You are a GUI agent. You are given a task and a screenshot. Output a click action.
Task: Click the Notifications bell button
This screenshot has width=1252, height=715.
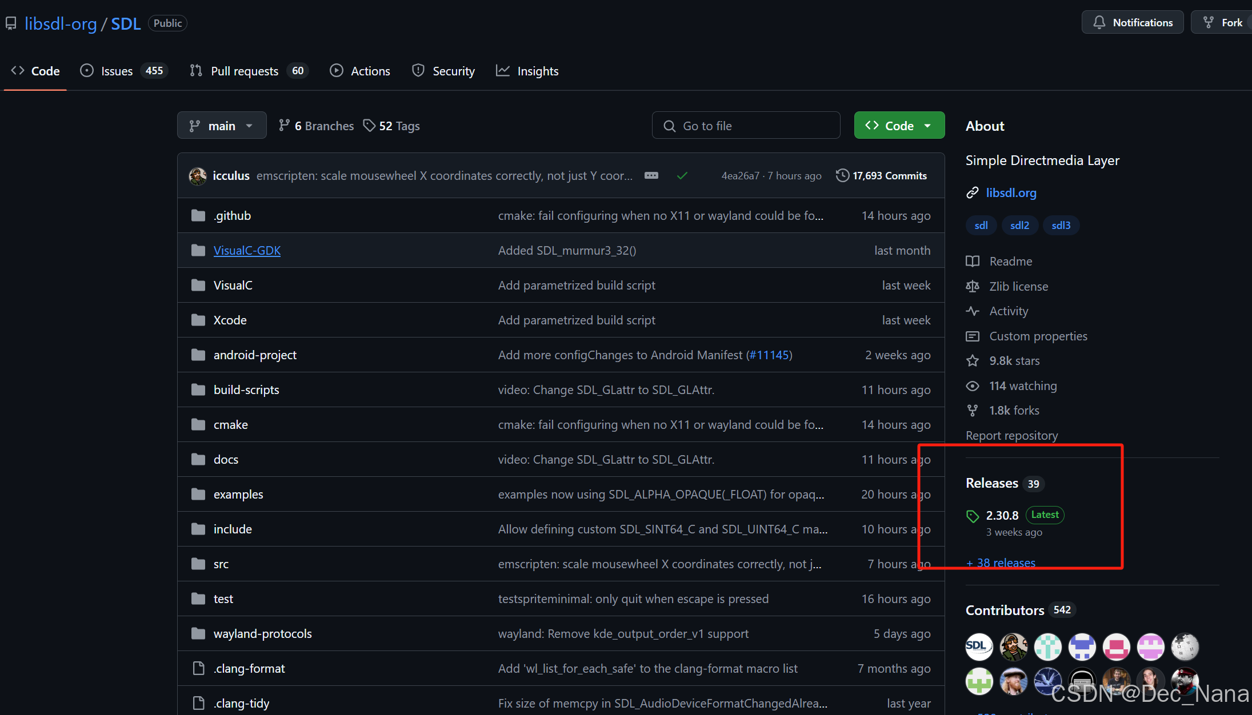(1132, 23)
